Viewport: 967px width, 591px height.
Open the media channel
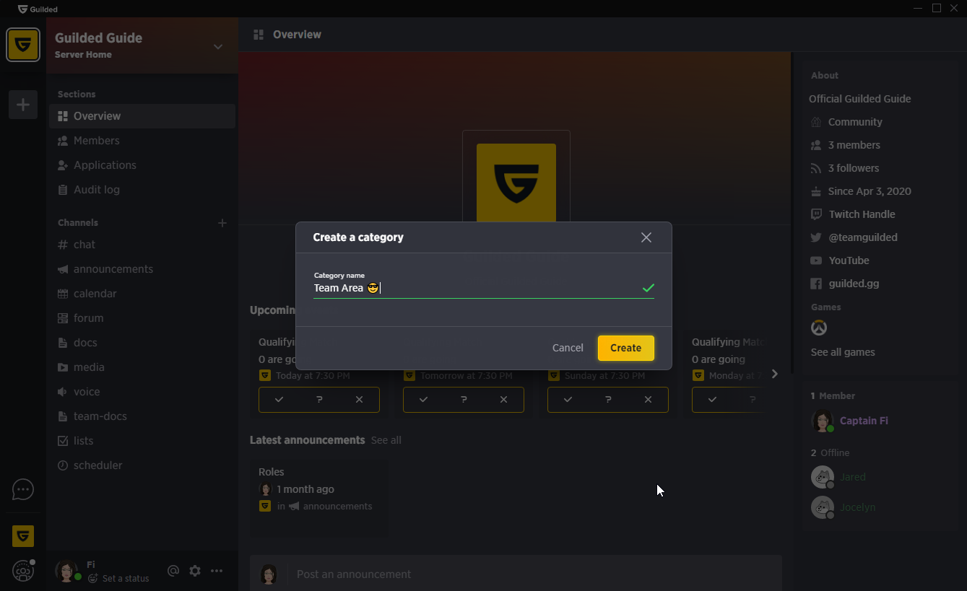click(142, 367)
